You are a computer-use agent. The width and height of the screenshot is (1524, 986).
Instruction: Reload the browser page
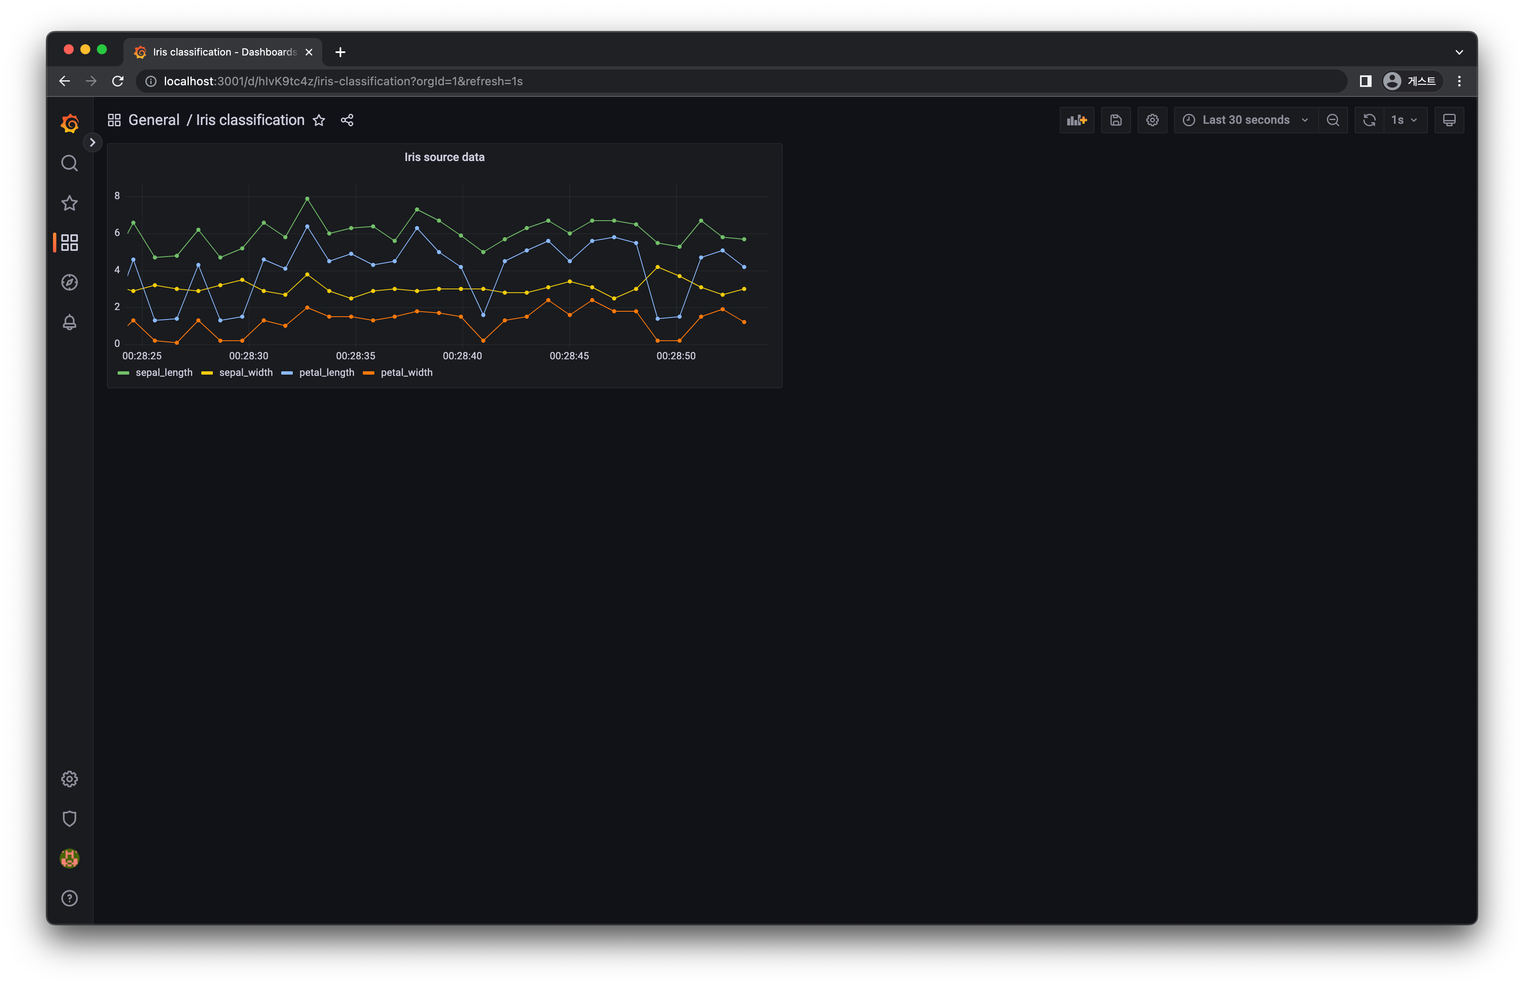click(x=118, y=81)
